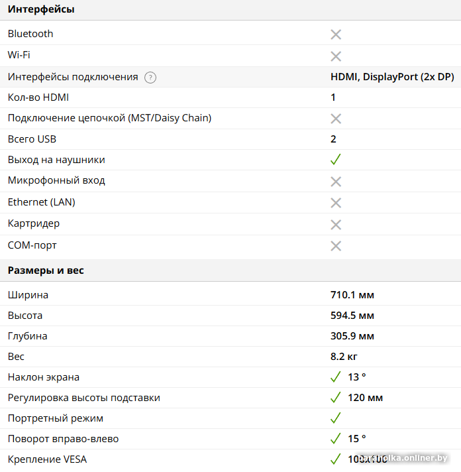Screen dimensions: 461x472
Task: Click the cross icon for MST/Daisy Chain
Action: (336, 119)
